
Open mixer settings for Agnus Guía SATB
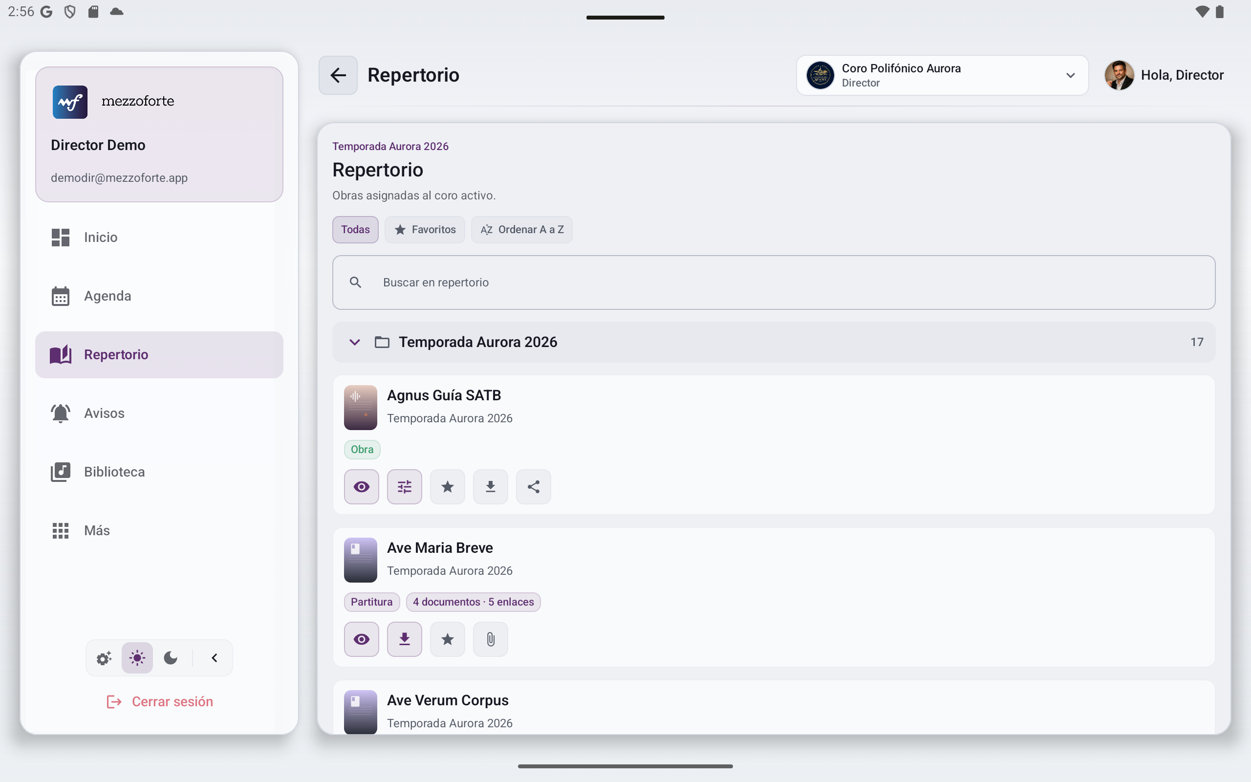point(404,487)
